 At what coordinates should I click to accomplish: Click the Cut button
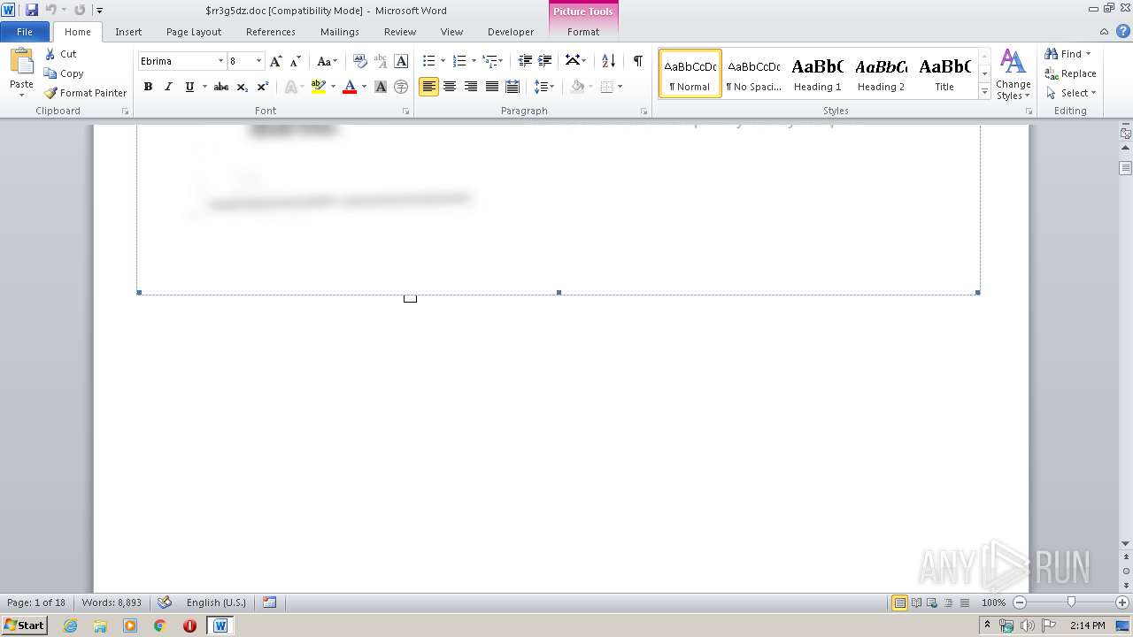61,54
